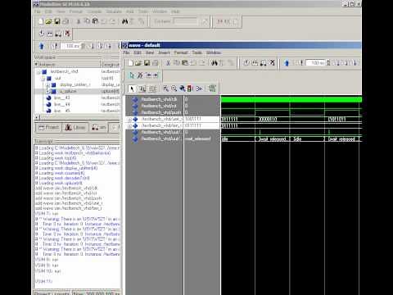
Task: Click blue up-arrow icon in main window toolbar
Action: pos(42,46)
